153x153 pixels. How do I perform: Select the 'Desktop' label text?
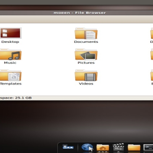click(10, 42)
